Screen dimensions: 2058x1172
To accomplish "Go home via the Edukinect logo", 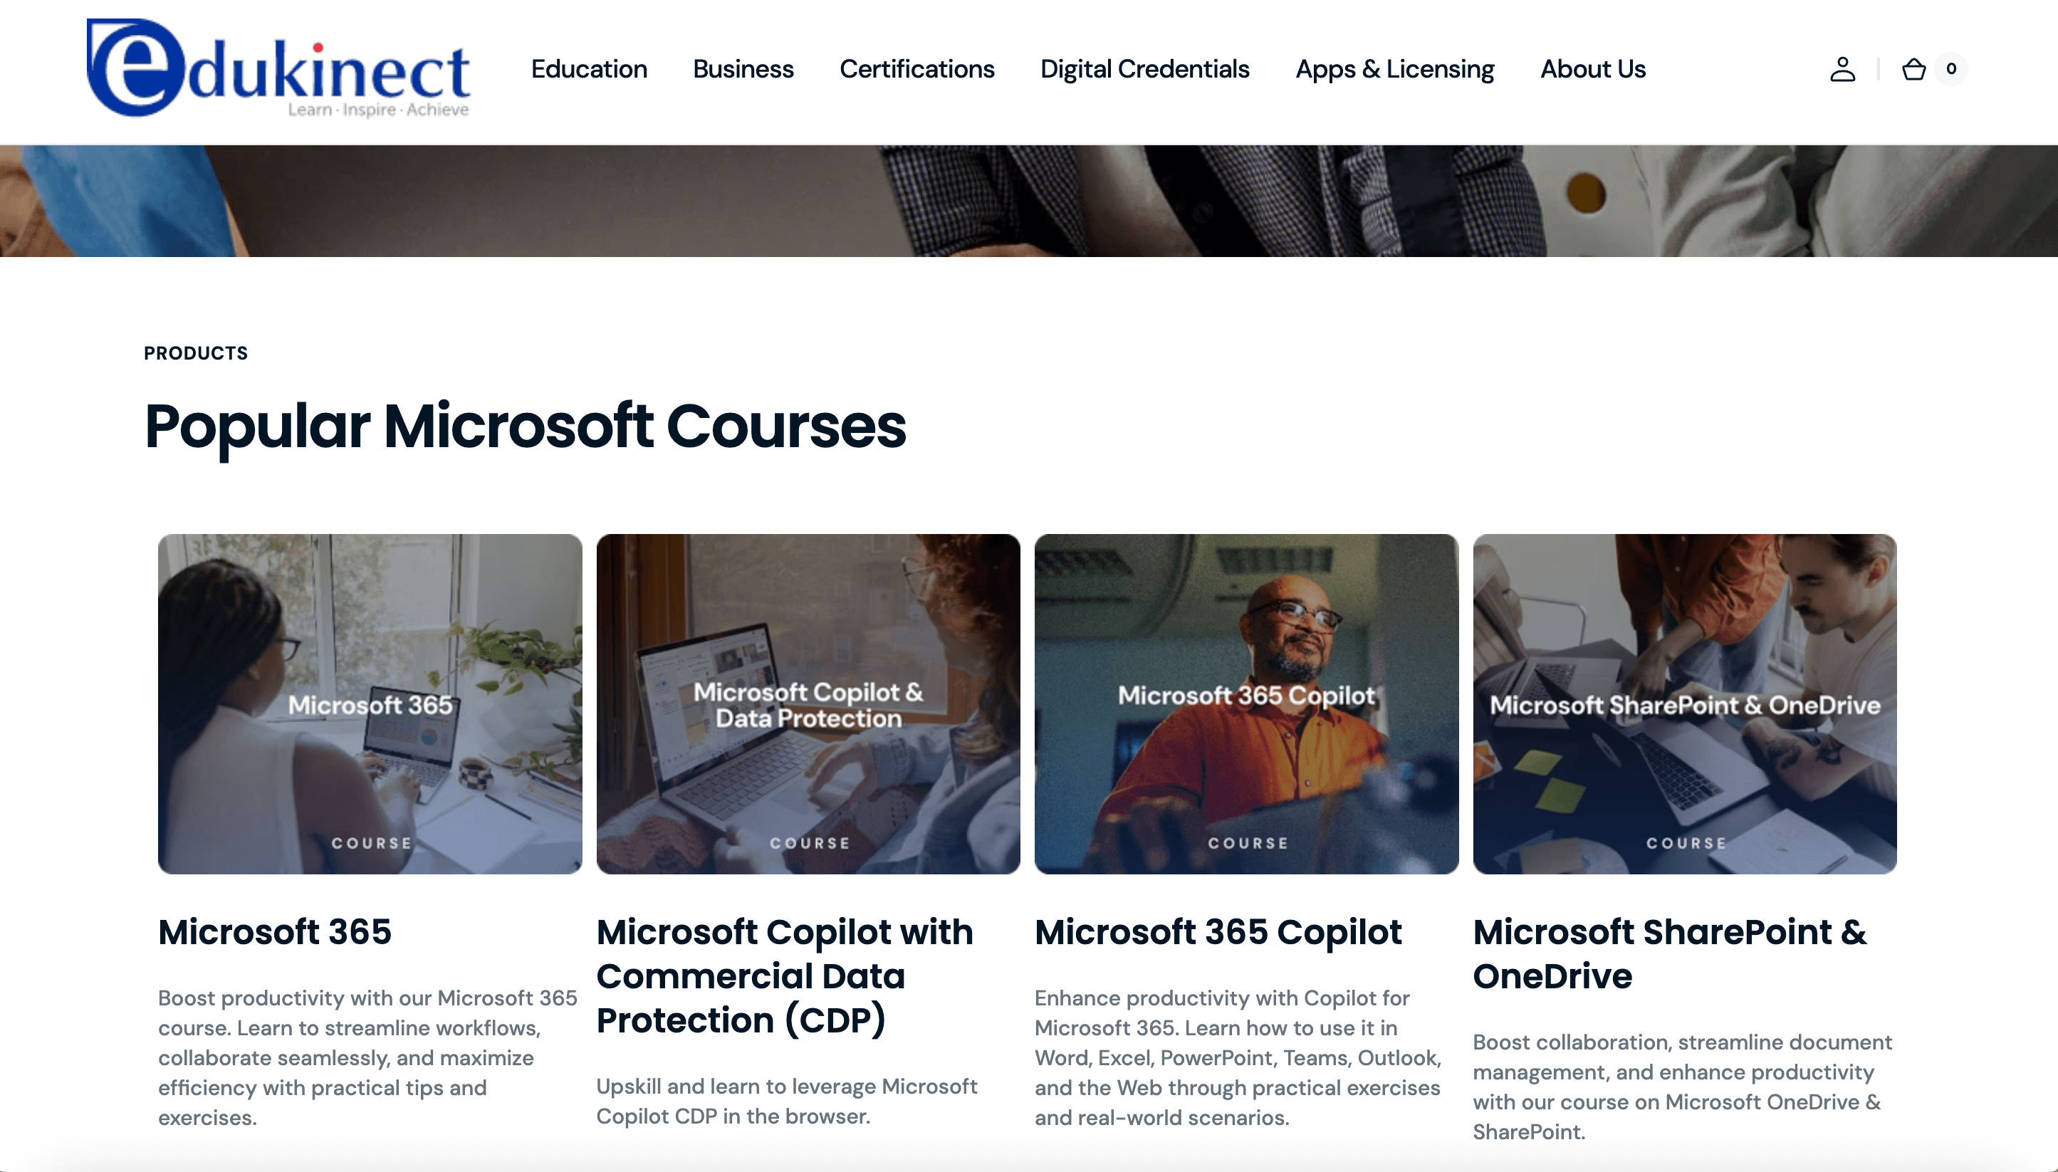I will point(278,68).
